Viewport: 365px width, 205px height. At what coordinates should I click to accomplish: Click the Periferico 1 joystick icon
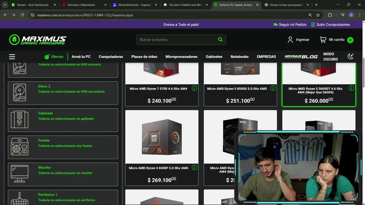[19, 199]
